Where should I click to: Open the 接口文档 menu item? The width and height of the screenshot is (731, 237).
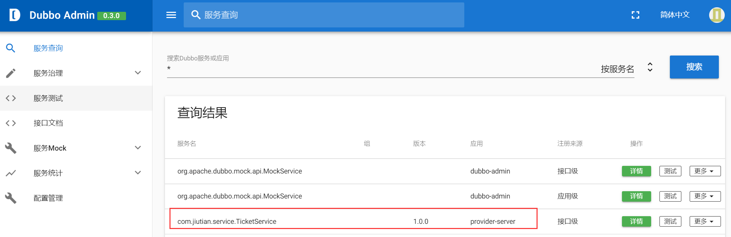[x=48, y=123]
